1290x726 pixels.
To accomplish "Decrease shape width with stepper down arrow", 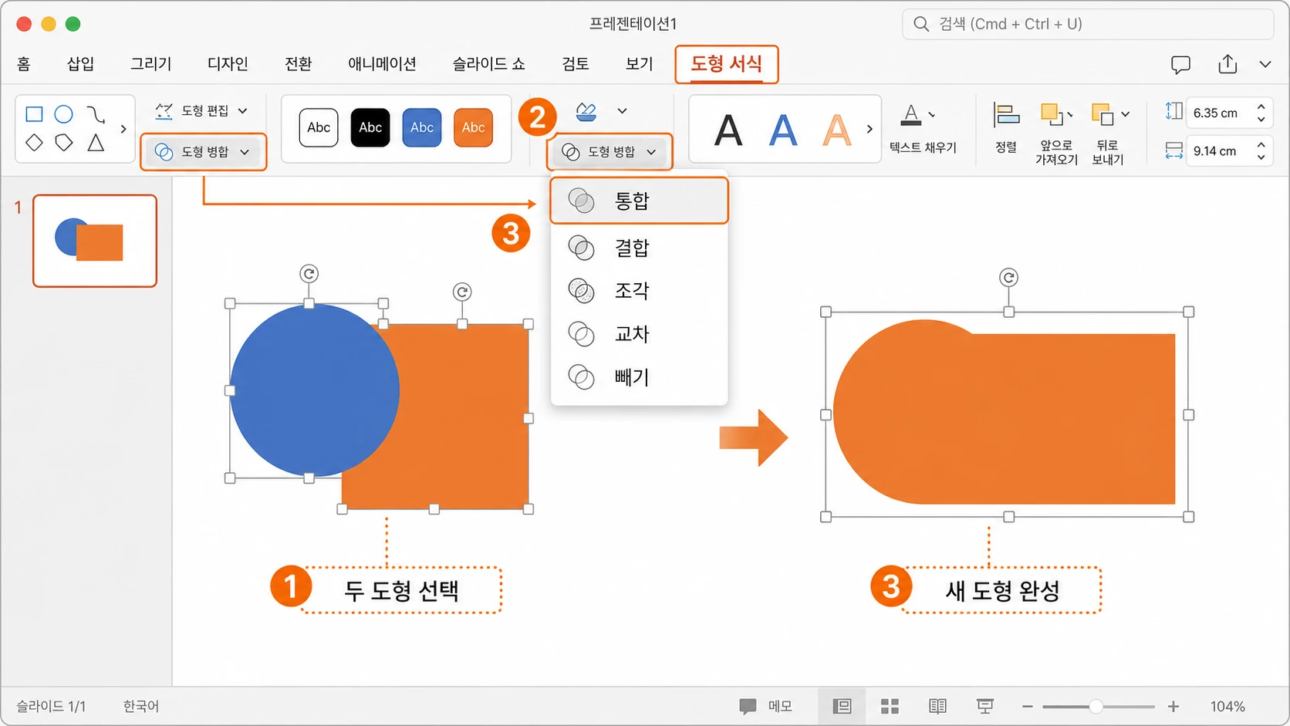I will point(1261,157).
